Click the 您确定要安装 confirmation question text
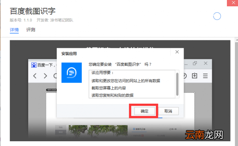 pyautogui.click(x=120, y=64)
